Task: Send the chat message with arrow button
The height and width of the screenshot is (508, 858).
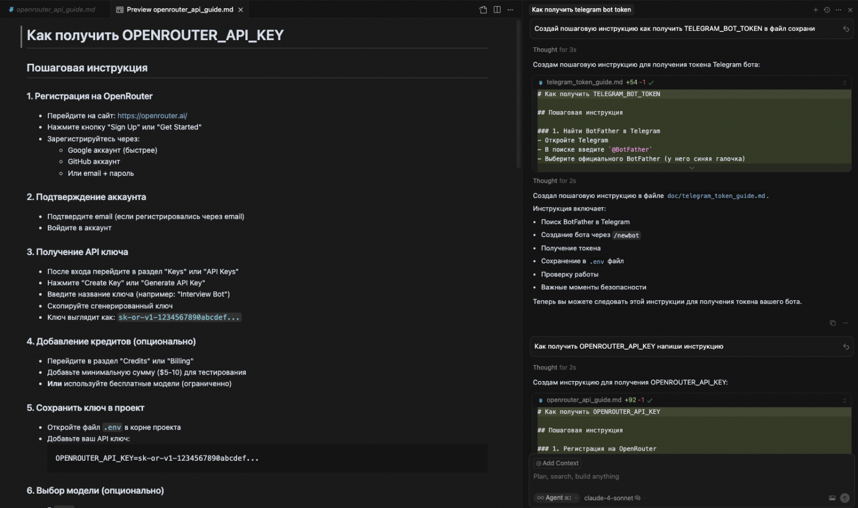Action: [x=845, y=498]
